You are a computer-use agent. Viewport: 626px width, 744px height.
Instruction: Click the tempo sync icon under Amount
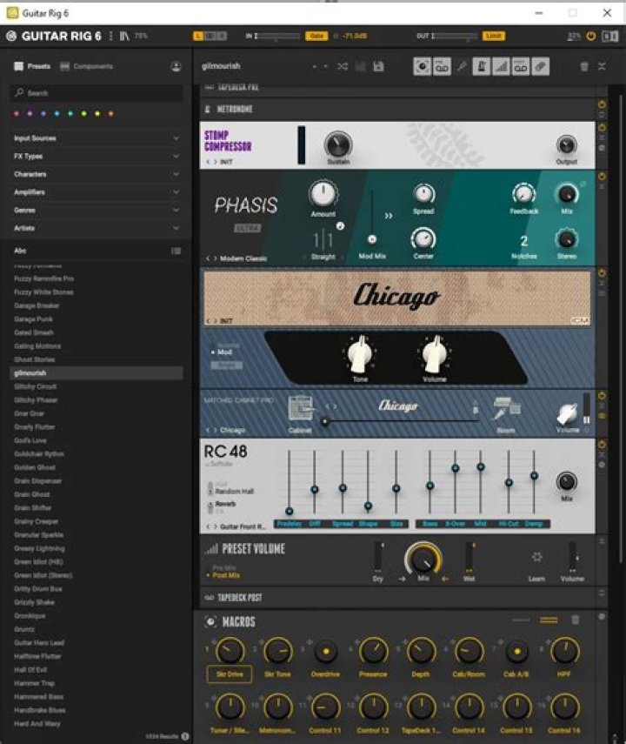[340, 226]
